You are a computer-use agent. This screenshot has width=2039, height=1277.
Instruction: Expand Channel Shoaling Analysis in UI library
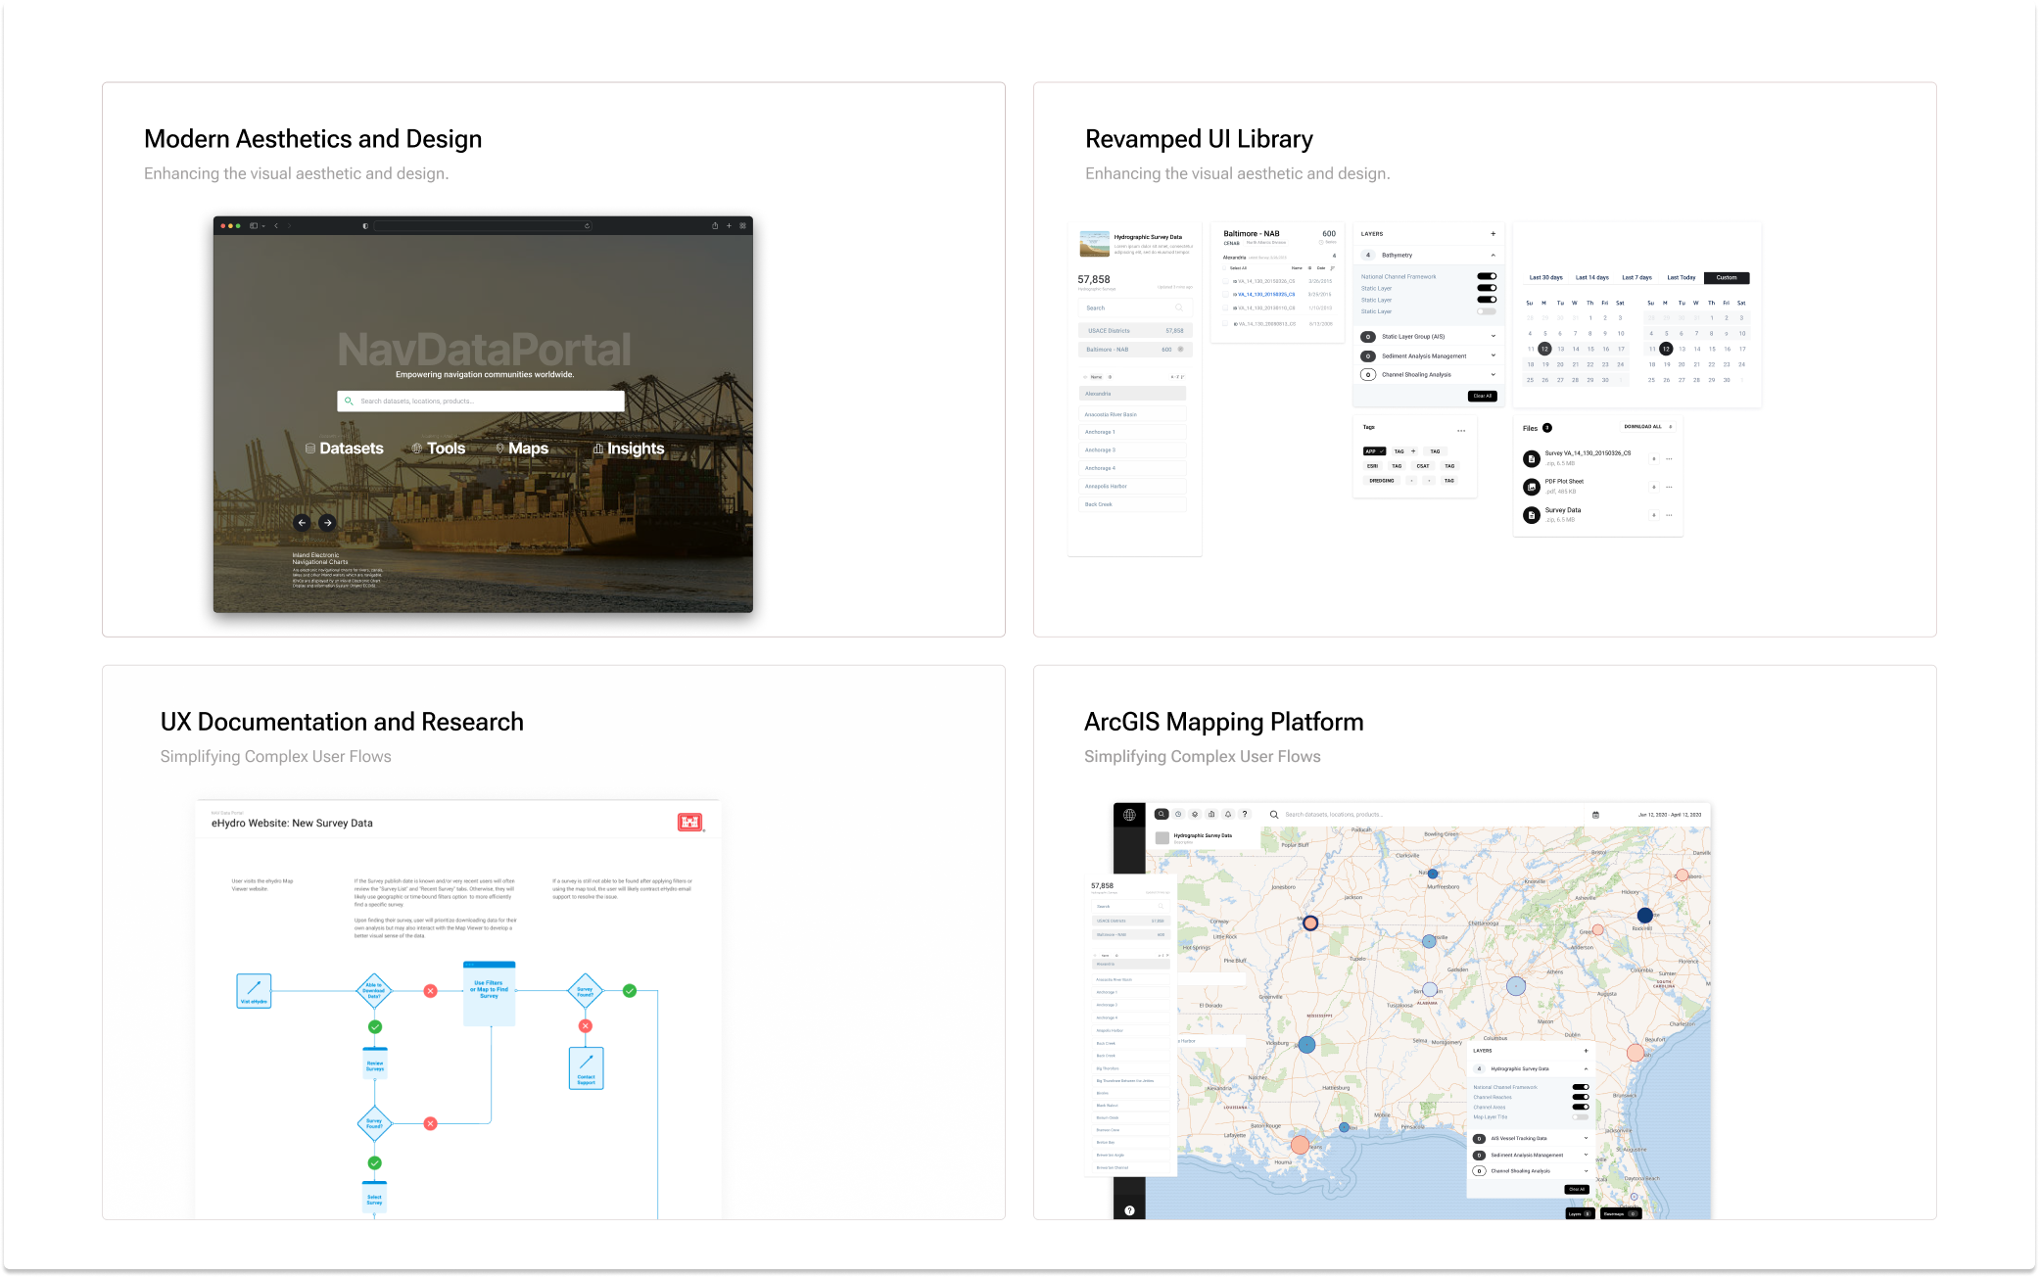pos(1493,374)
